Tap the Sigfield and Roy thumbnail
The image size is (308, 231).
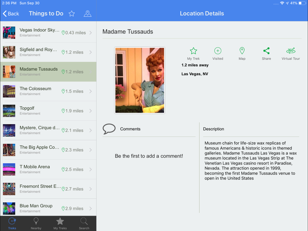coord(9,52)
